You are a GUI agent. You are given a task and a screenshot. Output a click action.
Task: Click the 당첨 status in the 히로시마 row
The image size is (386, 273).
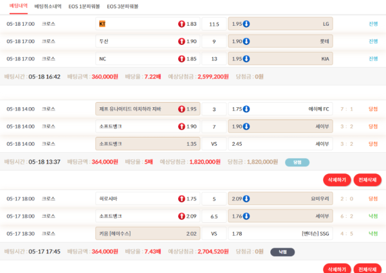pos(373,198)
